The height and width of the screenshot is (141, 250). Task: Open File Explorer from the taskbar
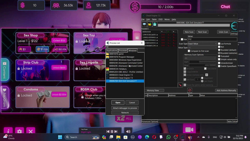pyautogui.click(x=118, y=137)
